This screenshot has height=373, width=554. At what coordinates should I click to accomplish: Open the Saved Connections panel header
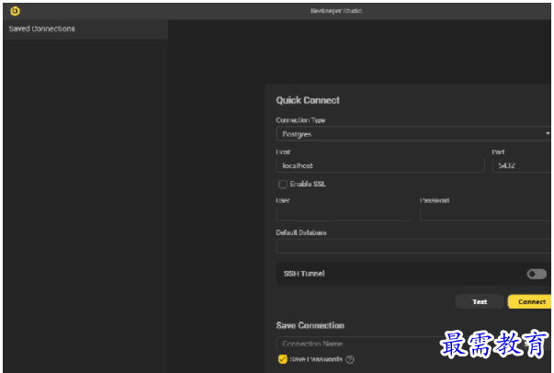pyautogui.click(x=85, y=29)
